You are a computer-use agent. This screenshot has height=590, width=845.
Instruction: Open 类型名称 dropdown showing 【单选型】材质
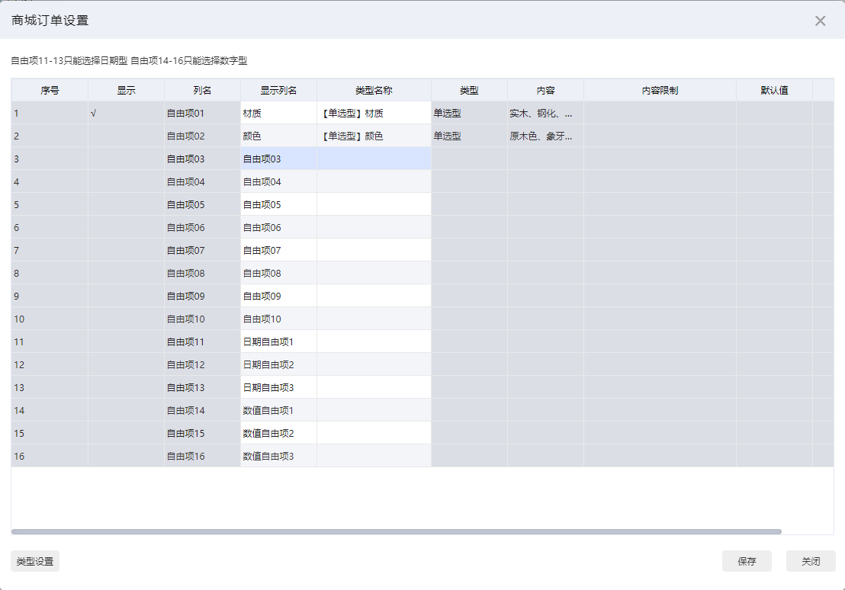click(374, 113)
